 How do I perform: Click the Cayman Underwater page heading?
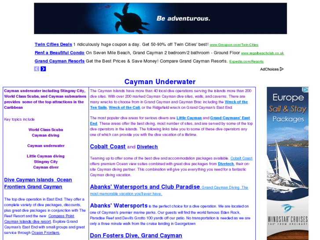(x=160, y=82)
